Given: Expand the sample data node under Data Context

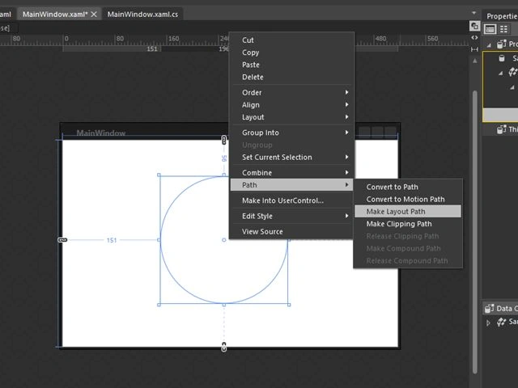Looking at the screenshot, I should pyautogui.click(x=488, y=323).
